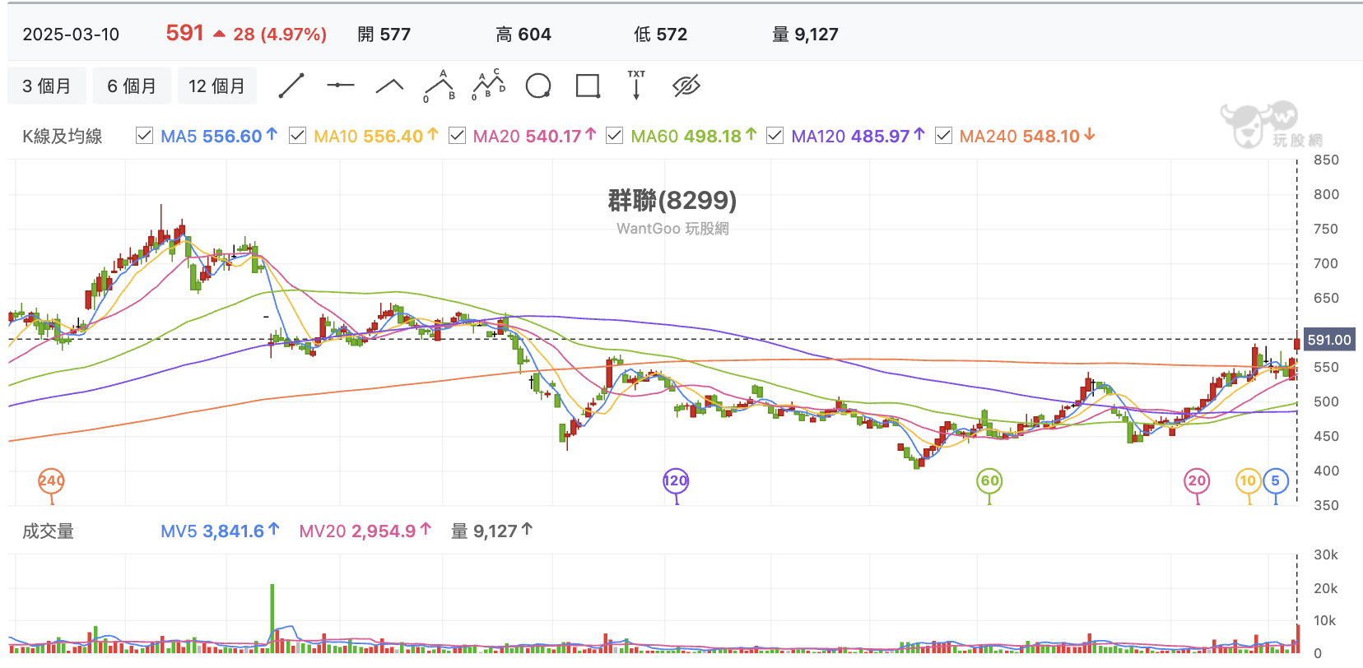Click the latest red volume bar
The width and height of the screenshot is (1363, 668).
pos(1297,638)
